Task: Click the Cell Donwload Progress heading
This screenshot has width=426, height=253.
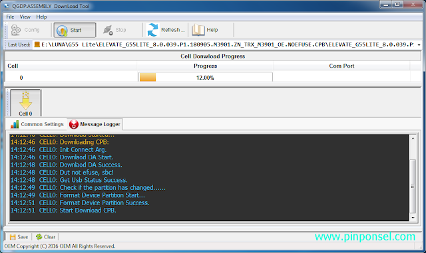Action: pyautogui.click(x=213, y=56)
